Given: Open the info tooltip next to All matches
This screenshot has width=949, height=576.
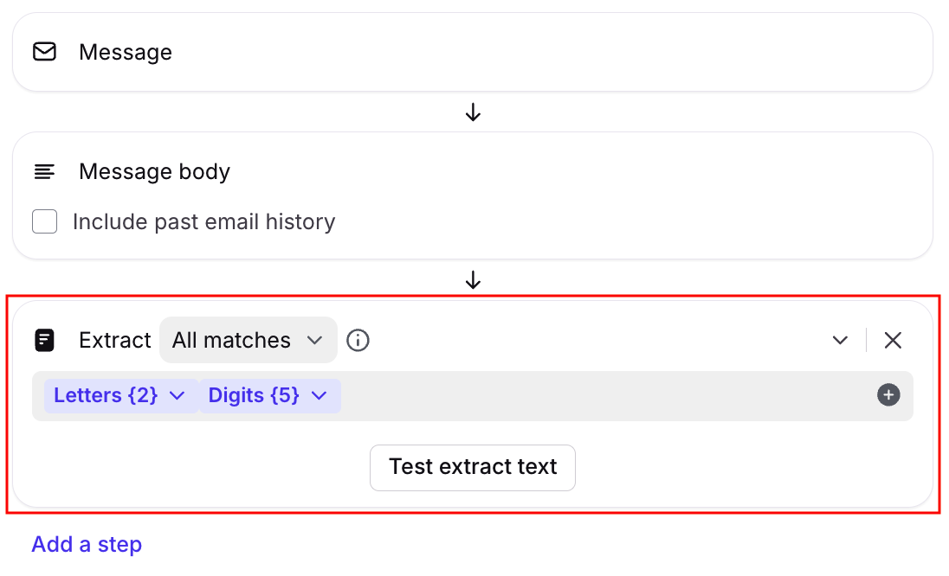Looking at the screenshot, I should pyautogui.click(x=358, y=340).
